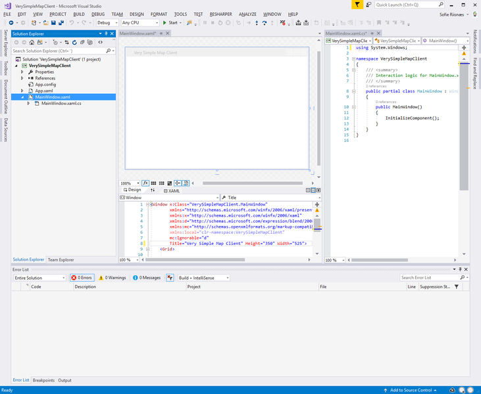The image size is (481, 394).
Task: Open the RESHARPER menu
Action: [x=220, y=14]
